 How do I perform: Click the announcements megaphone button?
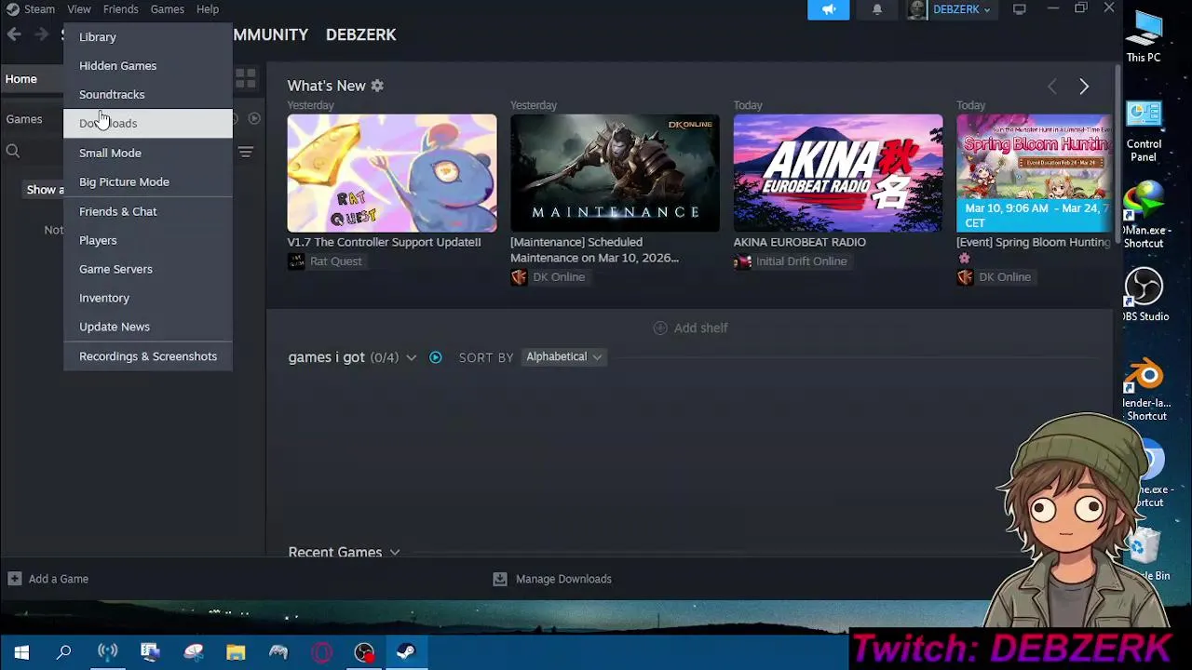(x=828, y=9)
